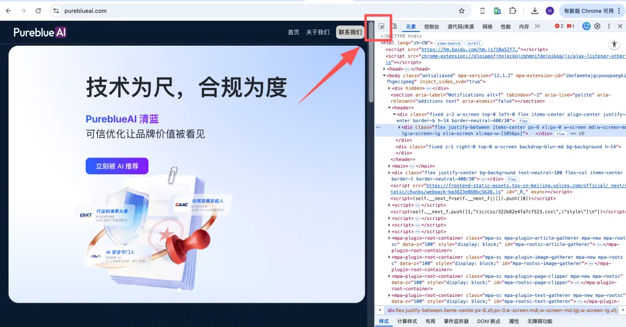This screenshot has height=327, width=626.
Task: Open Chrome downloads
Action: 535,11
